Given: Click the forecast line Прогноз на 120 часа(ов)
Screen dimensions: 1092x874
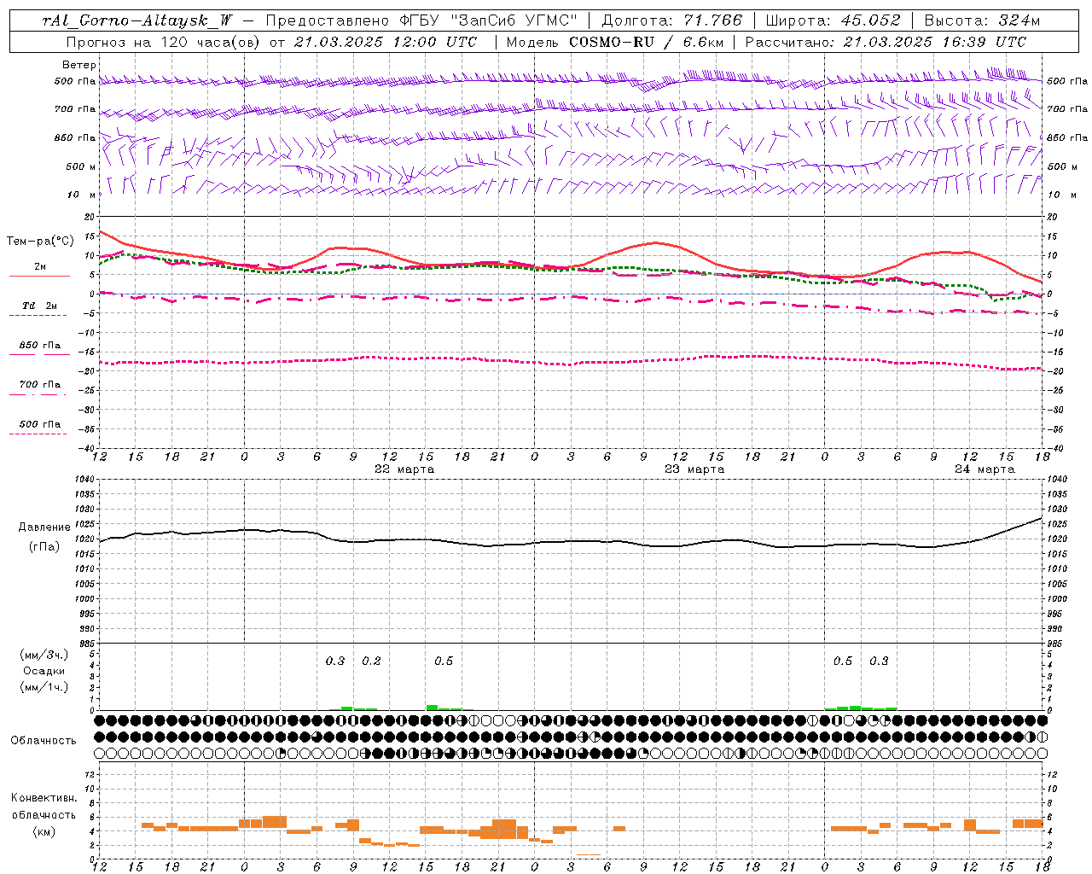Looking at the screenshot, I should (x=163, y=41).
